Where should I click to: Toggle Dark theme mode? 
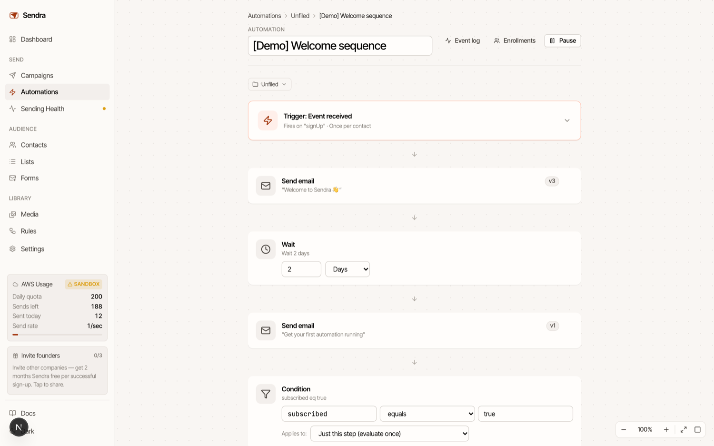point(57,431)
